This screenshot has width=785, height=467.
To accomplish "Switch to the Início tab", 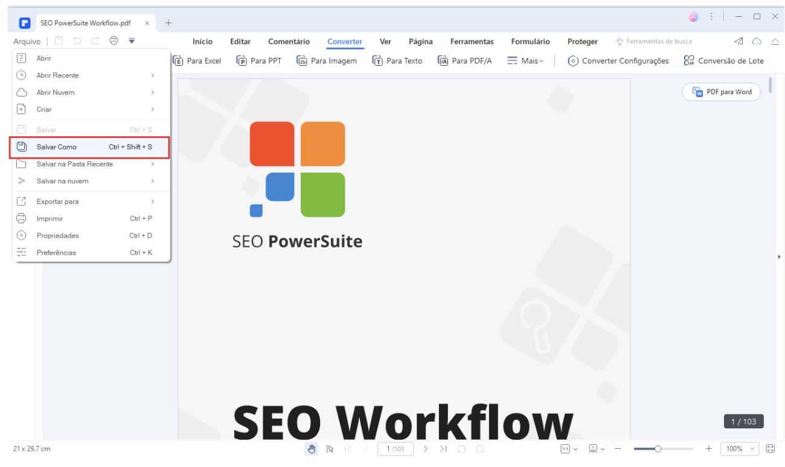I will point(202,42).
